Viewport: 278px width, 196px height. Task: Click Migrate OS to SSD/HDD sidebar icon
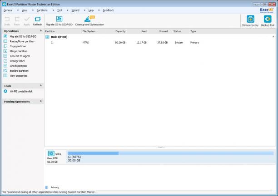click(x=5, y=36)
